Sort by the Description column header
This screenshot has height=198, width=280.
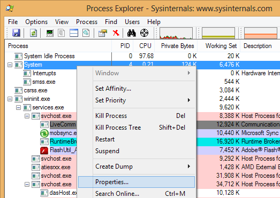tap(260, 46)
